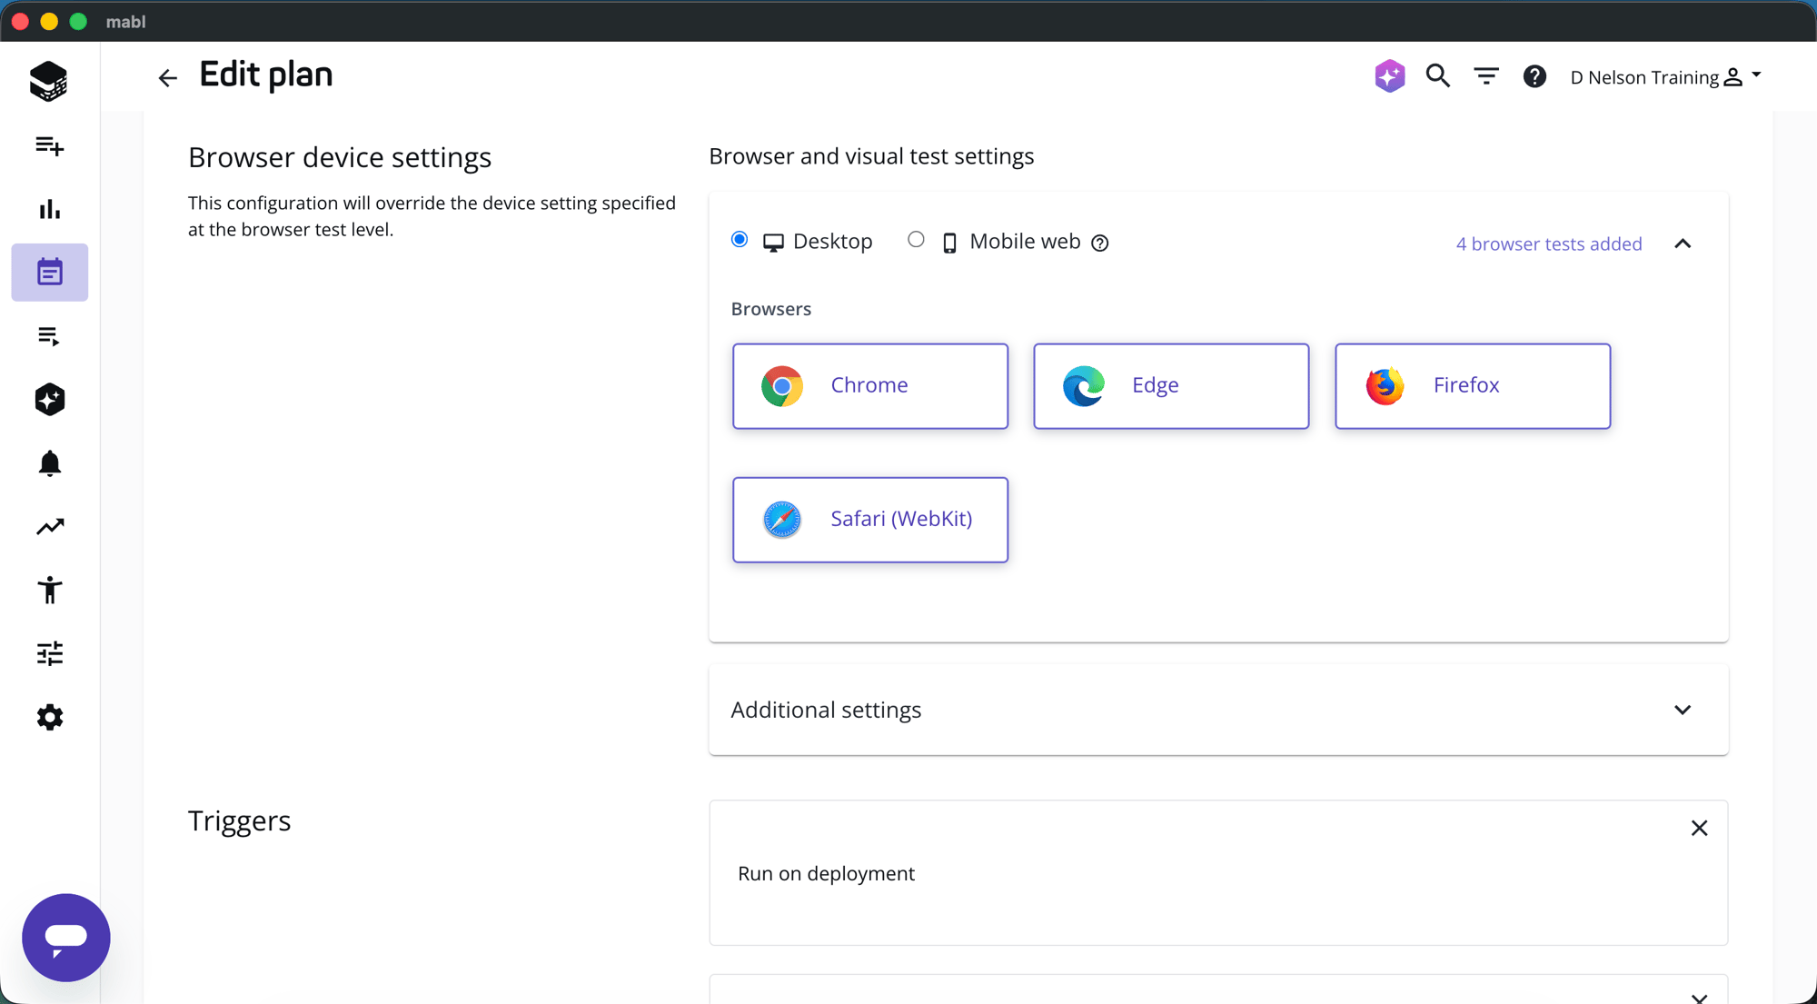Open the Insights trend arrow icon
The image size is (1817, 1004).
pyautogui.click(x=49, y=527)
